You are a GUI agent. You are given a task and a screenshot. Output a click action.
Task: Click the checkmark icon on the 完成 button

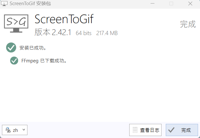pyautogui.click(x=172, y=130)
